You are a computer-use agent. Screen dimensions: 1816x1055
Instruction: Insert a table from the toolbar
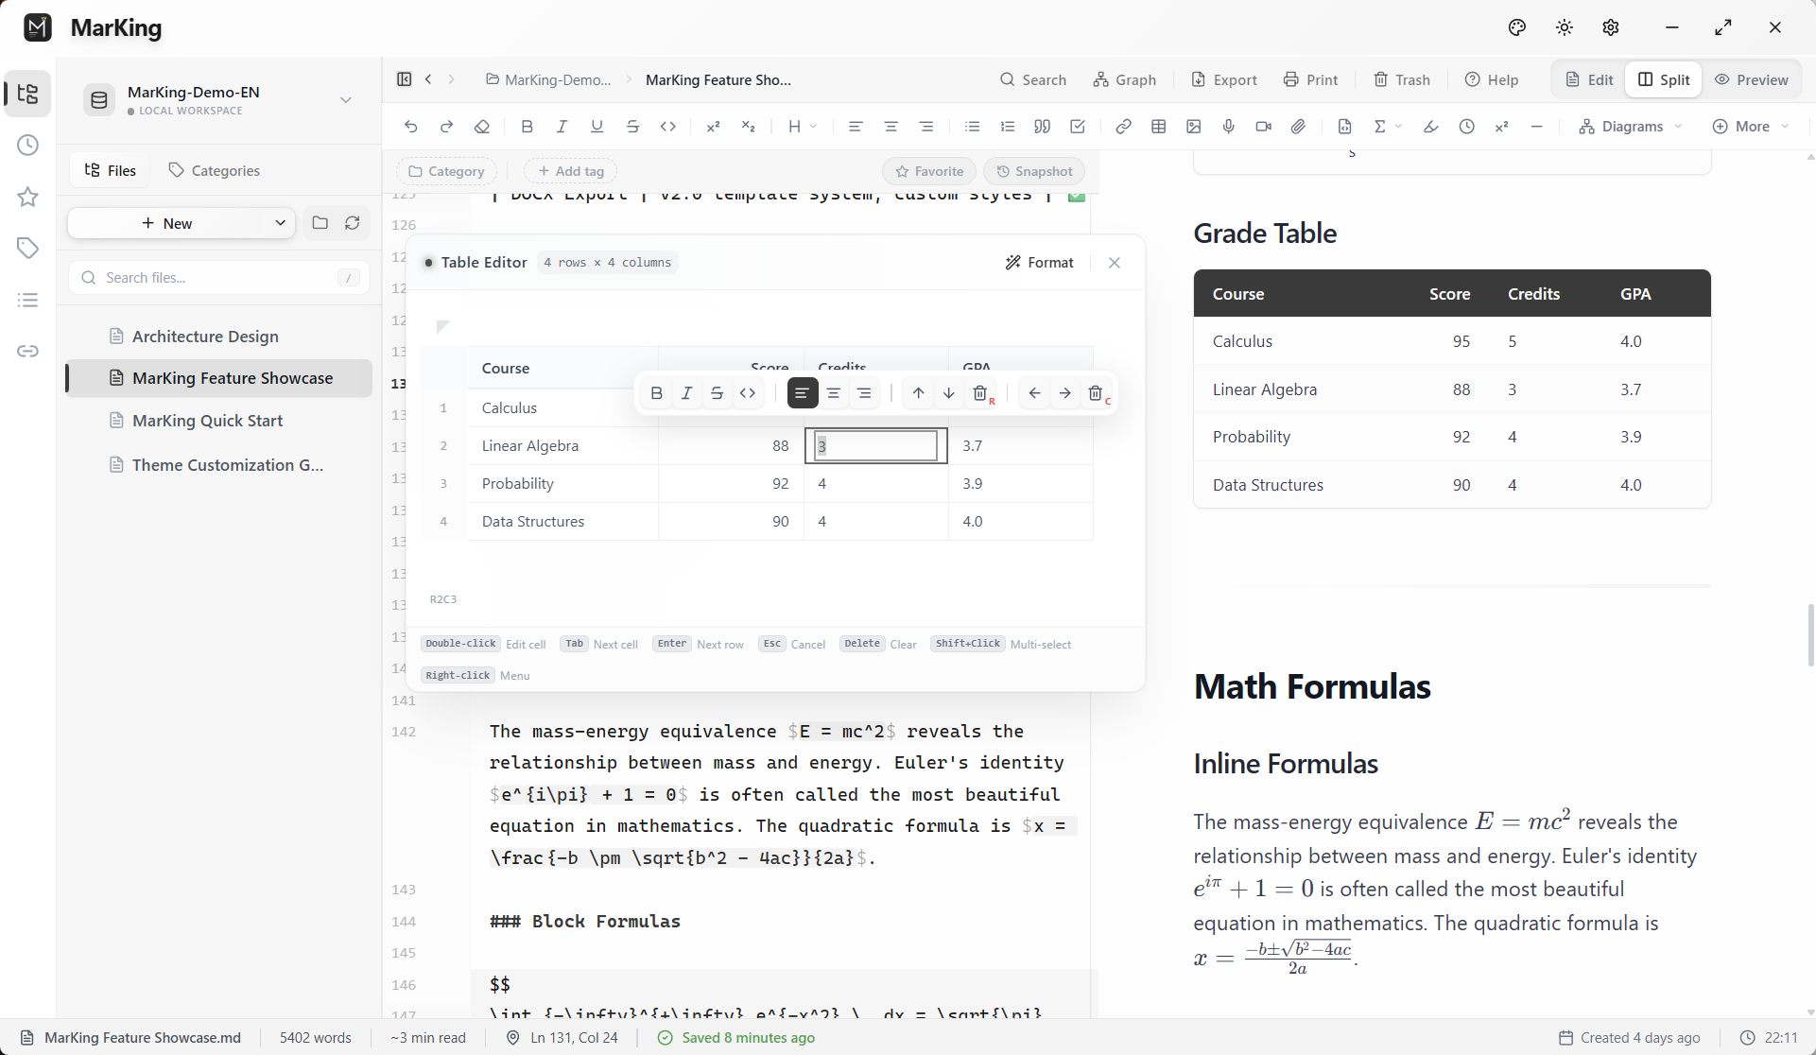tap(1159, 127)
